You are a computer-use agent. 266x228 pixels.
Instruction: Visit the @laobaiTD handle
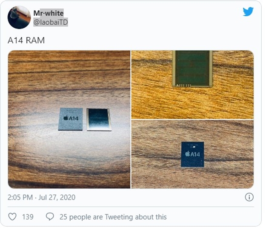(51, 22)
